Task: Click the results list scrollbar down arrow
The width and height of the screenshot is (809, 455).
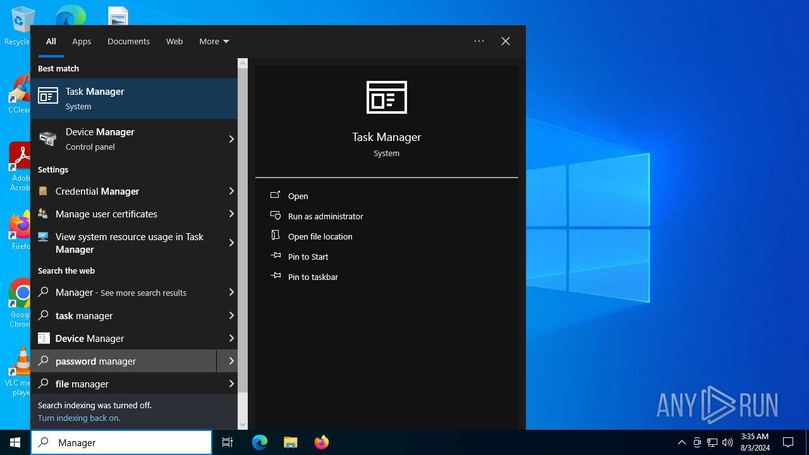Action: click(243, 425)
